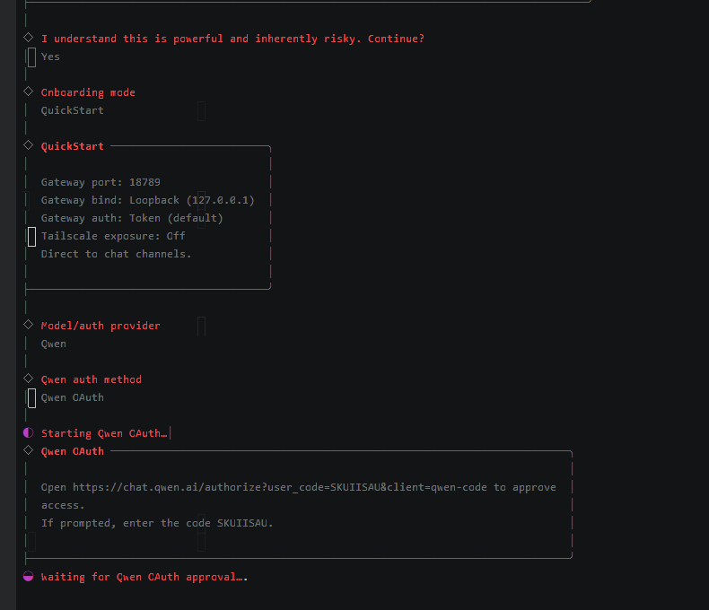This screenshot has width=709, height=610.
Task: Click the diamond icon beside Qwen auth method
Action: tap(28, 379)
